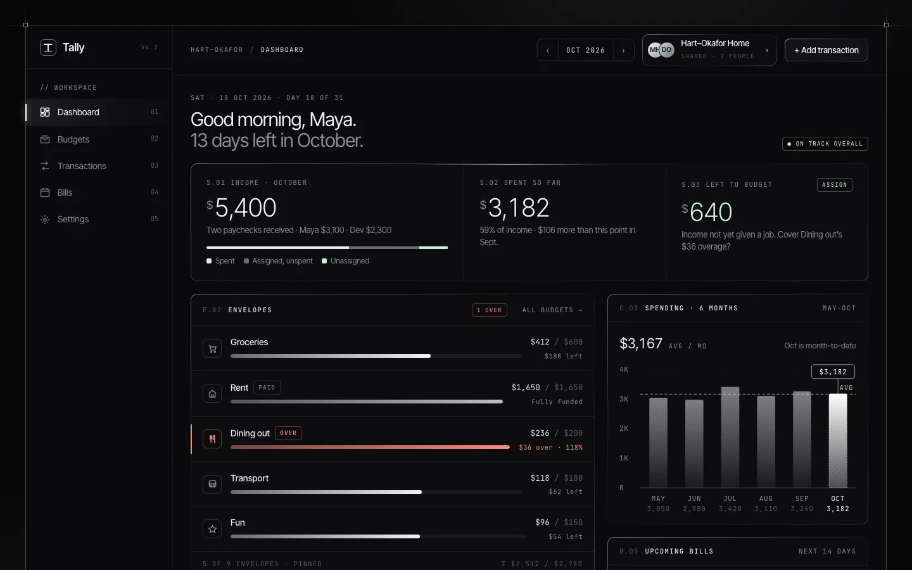Image resolution: width=912 pixels, height=570 pixels.
Task: Go to previous month with left chevron
Action: tap(548, 50)
